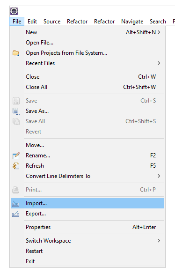The image size is (175, 274).
Task: Choose the Save As floppy disk icon
Action: (16, 111)
